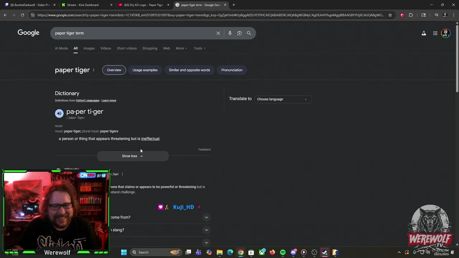Open Steam from the taskbar
The height and width of the screenshot is (258, 459).
click(325, 252)
